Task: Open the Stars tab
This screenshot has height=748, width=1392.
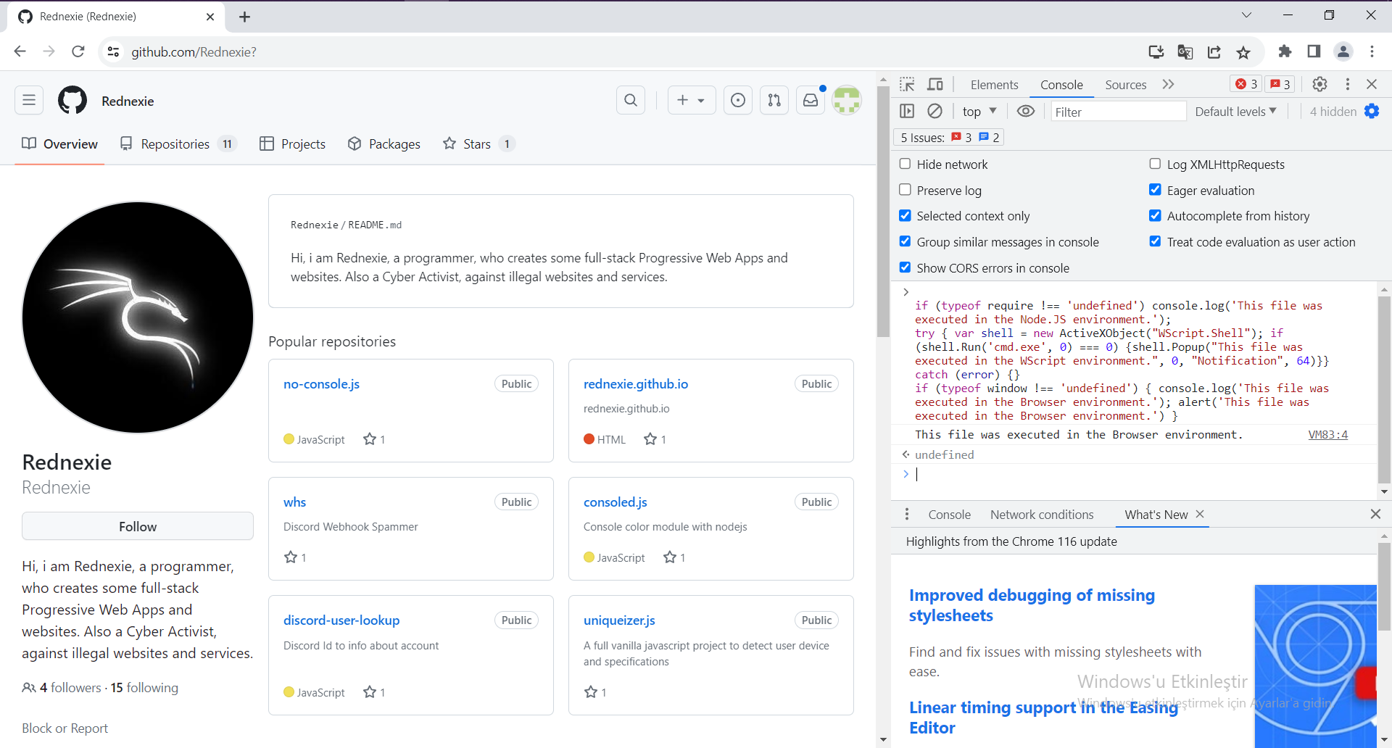Action: tap(479, 144)
